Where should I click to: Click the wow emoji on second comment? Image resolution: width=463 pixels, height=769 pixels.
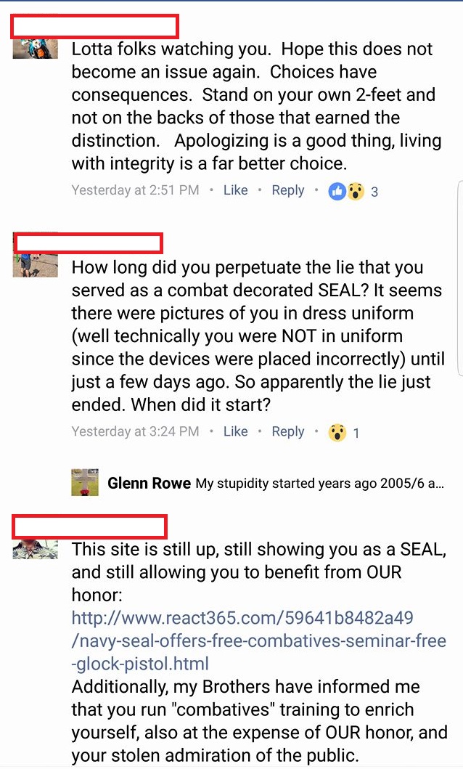click(x=337, y=433)
